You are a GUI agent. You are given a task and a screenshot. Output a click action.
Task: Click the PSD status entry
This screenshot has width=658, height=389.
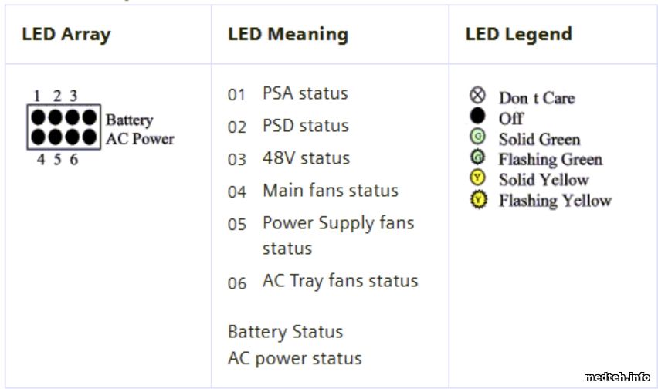(x=305, y=126)
